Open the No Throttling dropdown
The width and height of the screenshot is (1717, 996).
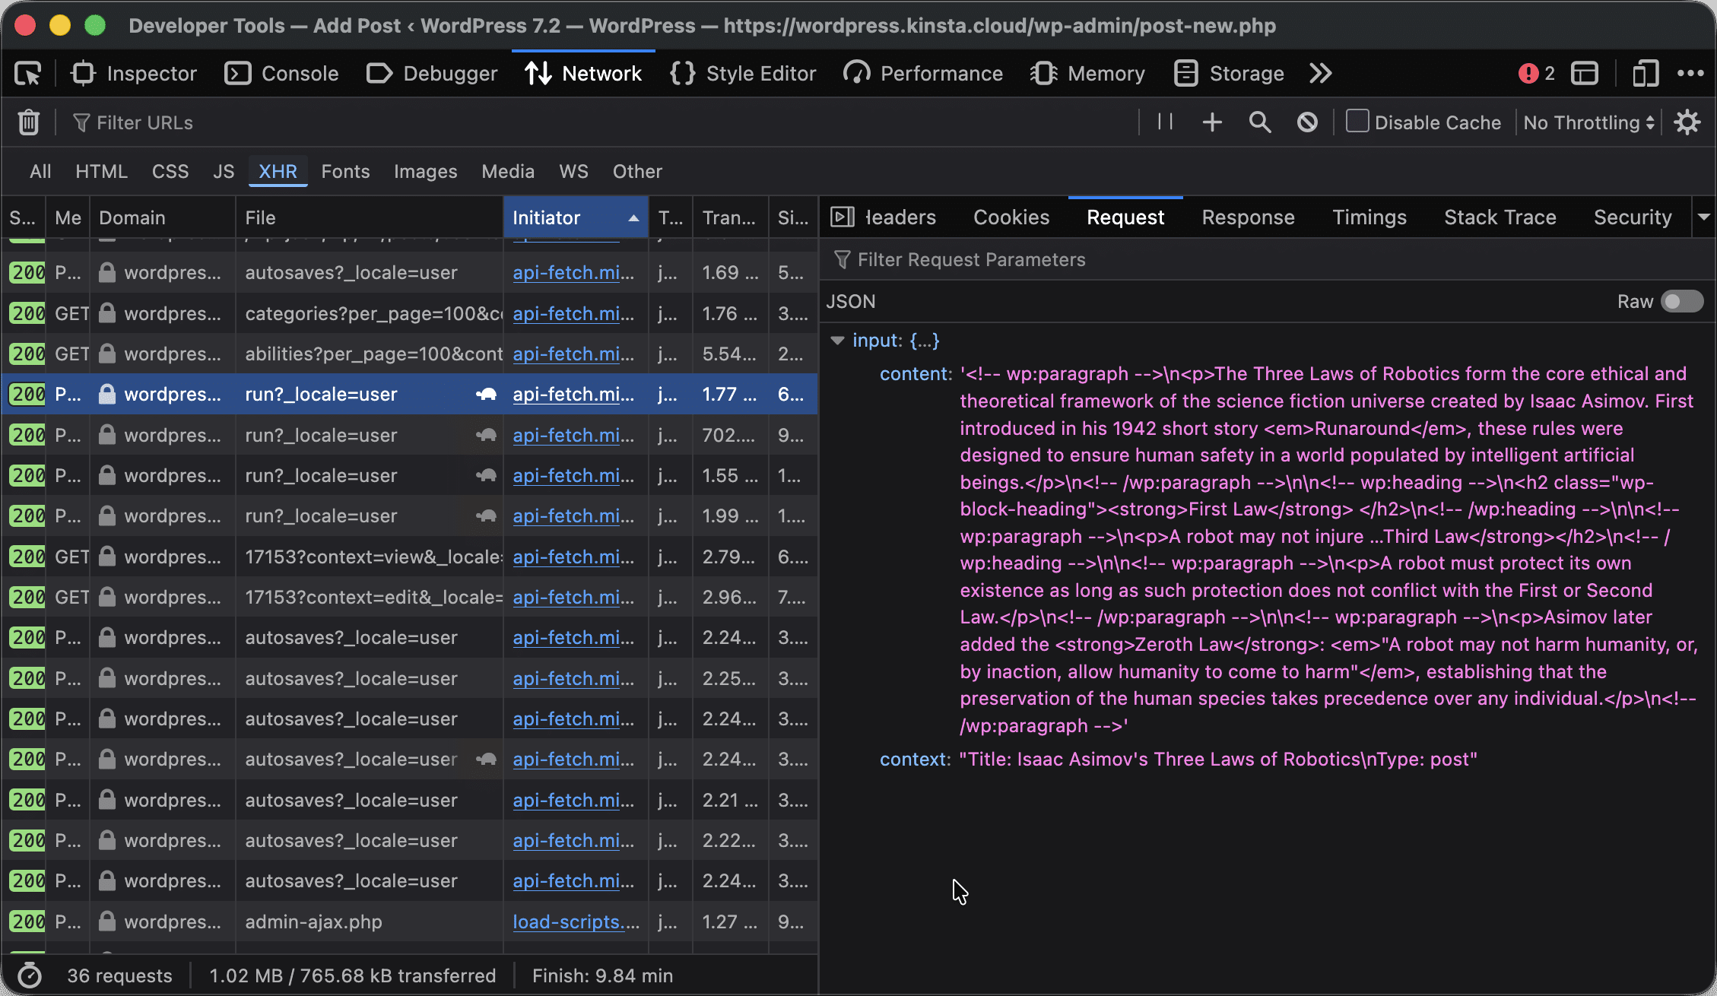1588,122
